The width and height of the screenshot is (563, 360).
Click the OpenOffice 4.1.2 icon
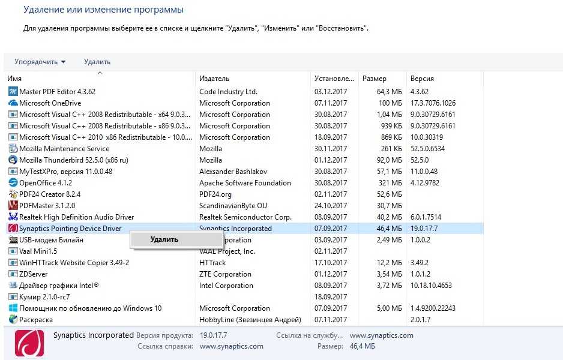[x=13, y=183]
